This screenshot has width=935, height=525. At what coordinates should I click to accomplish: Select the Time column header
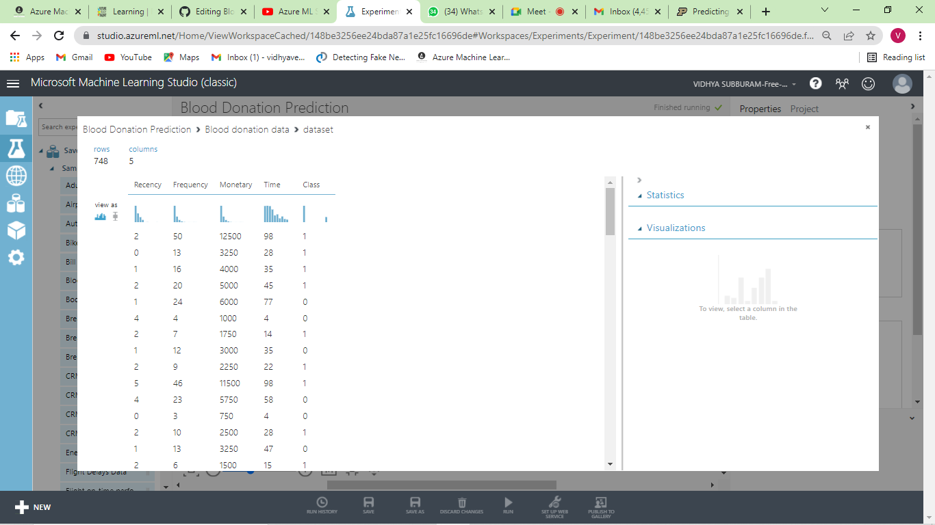[x=272, y=185]
